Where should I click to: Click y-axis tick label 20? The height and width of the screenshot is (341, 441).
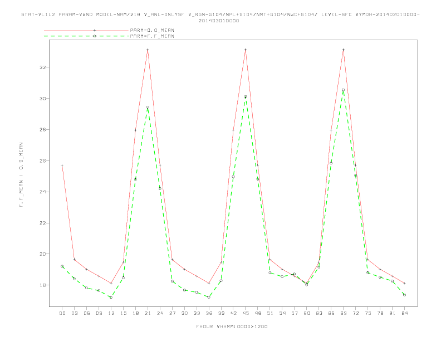43,254
